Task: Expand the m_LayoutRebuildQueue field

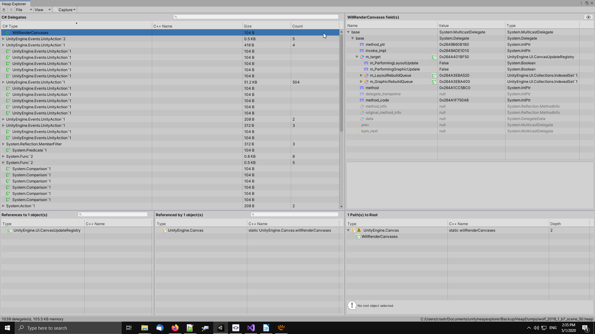Action: coord(361,75)
